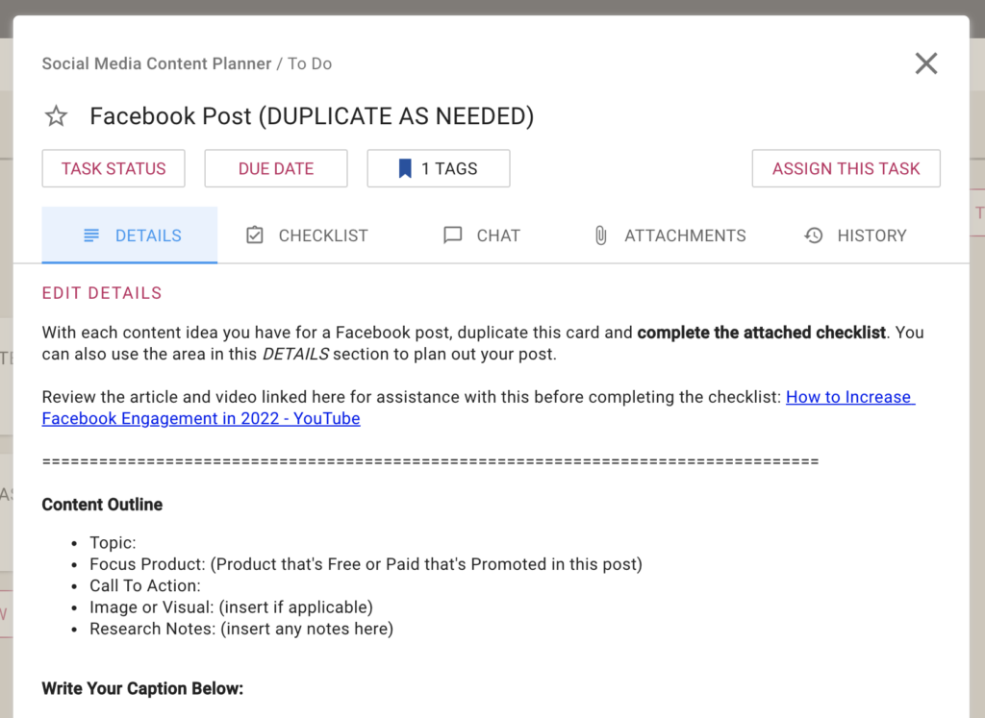Image resolution: width=985 pixels, height=718 pixels.
Task: Click the Checklist checkbox icon
Action: coord(254,235)
